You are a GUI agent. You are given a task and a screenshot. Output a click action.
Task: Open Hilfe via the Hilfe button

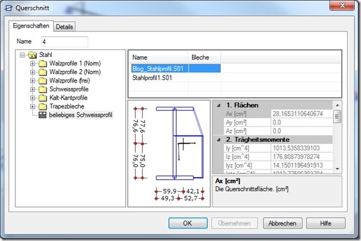point(326,223)
